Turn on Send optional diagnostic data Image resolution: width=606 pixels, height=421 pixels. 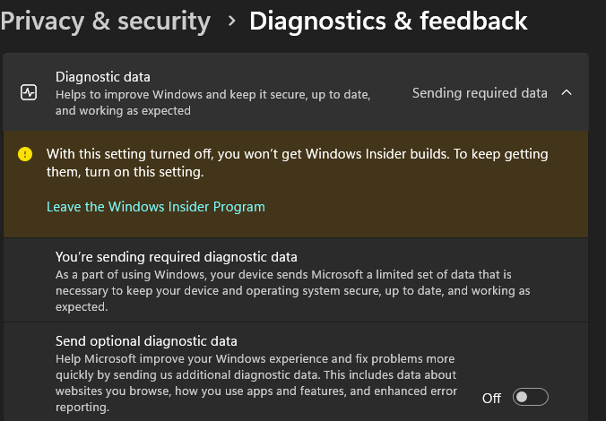point(530,398)
